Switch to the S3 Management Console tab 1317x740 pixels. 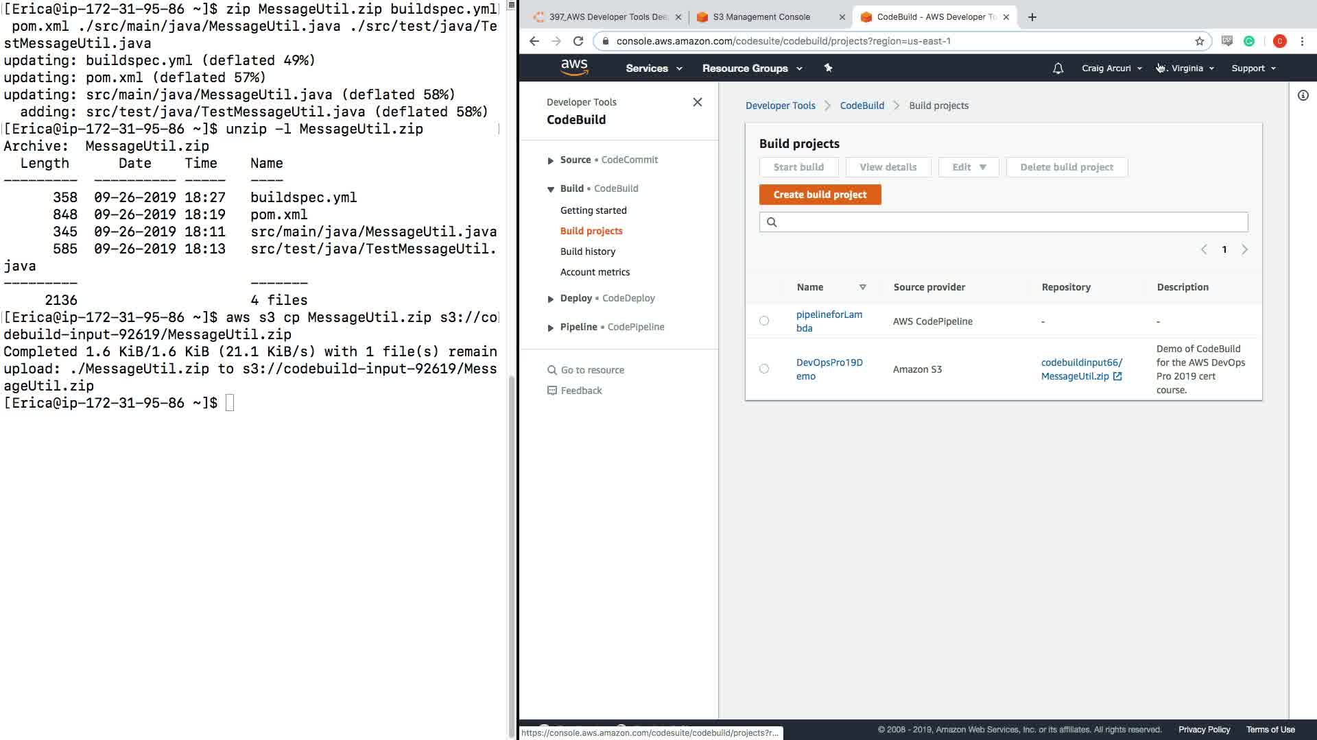coord(761,17)
